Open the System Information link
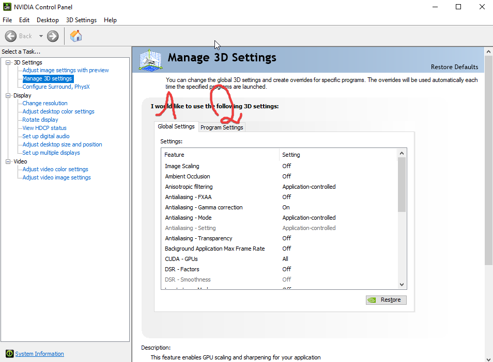Viewport: 493px width, 362px height. click(39, 354)
